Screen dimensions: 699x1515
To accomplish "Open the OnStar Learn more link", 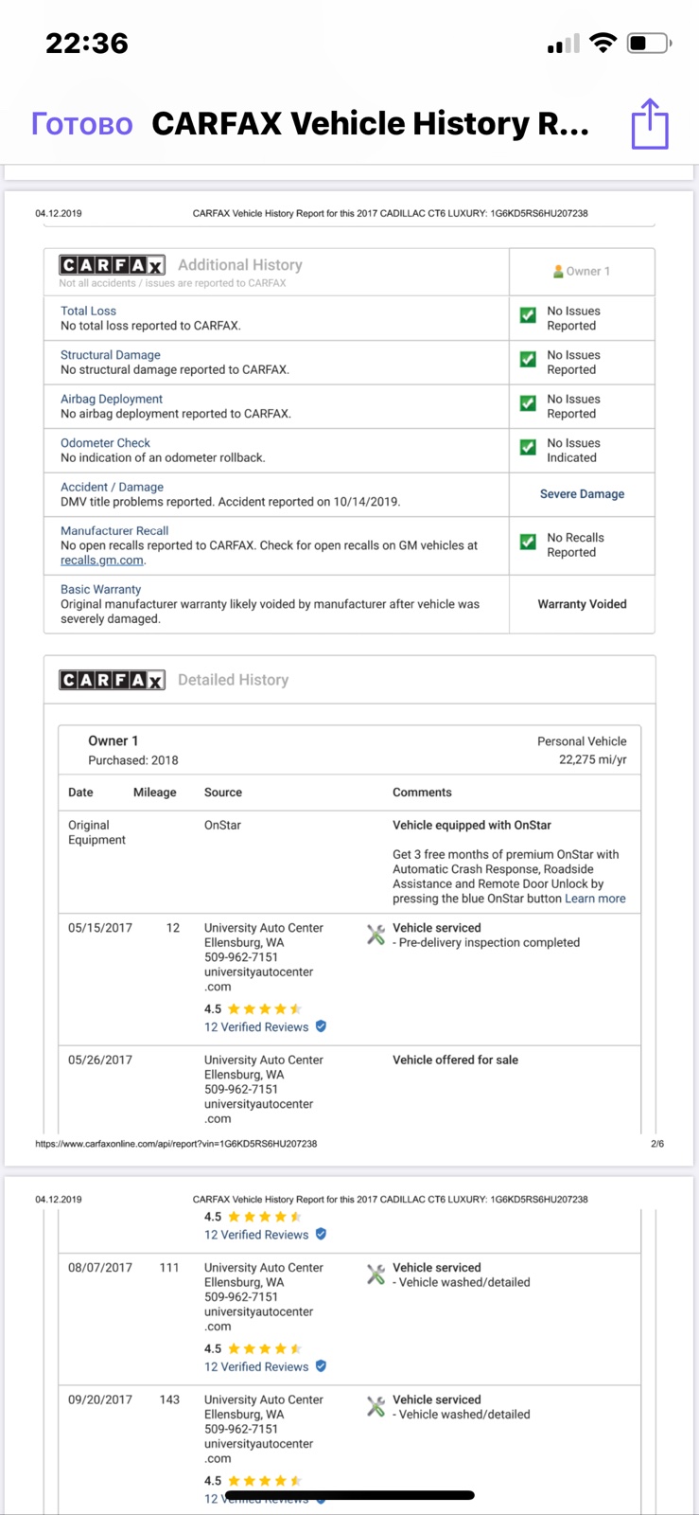I will point(595,899).
